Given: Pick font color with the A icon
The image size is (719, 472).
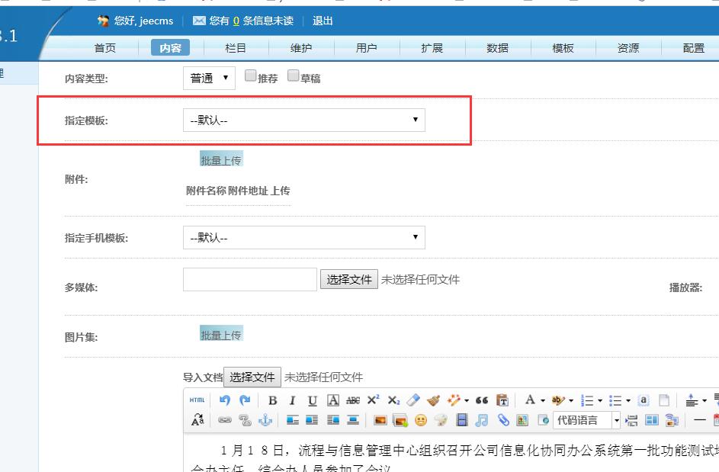Looking at the screenshot, I should (530, 400).
